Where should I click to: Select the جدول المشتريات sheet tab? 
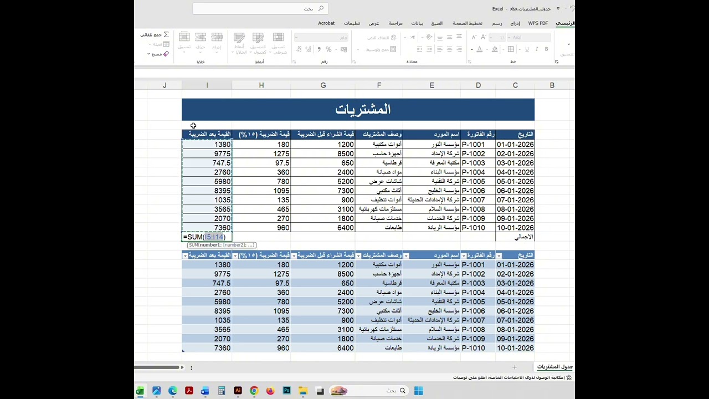coord(554,367)
